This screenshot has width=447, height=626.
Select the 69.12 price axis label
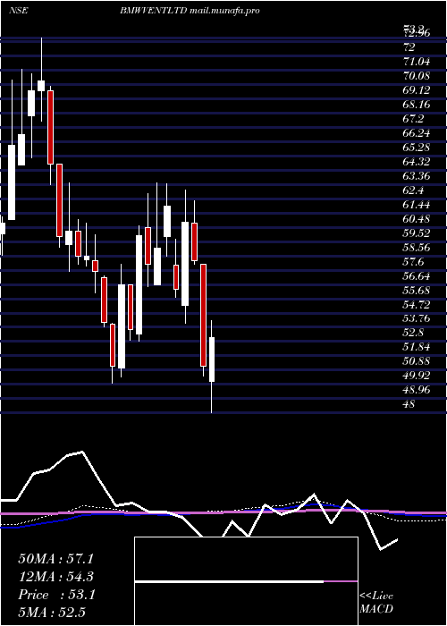[417, 90]
